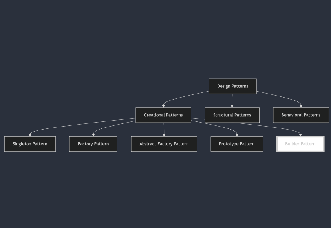The image size is (331, 228).
Task: Click the Builder Pattern node border
Action: 300,136
